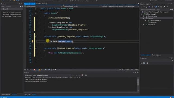Click the Ln 27 line indicator
Image resolution: width=174 pixels, height=98 pixels.
click(121, 70)
